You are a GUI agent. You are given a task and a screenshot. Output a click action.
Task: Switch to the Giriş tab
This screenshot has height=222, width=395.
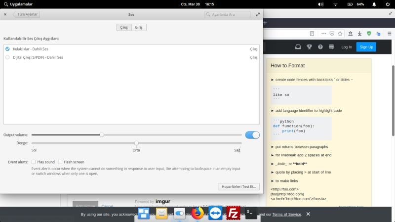(139, 27)
